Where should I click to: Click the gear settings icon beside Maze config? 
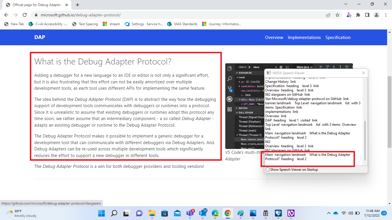(x=282, y=67)
